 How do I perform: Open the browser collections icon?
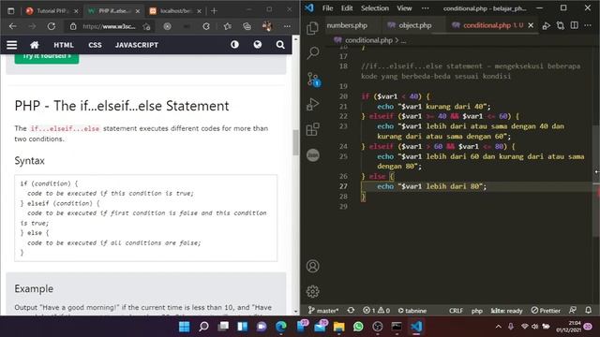point(247,26)
